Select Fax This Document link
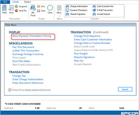 (x=23, y=47)
